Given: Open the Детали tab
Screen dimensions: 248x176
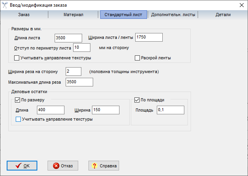Looking at the screenshot, I should pos(223,15).
